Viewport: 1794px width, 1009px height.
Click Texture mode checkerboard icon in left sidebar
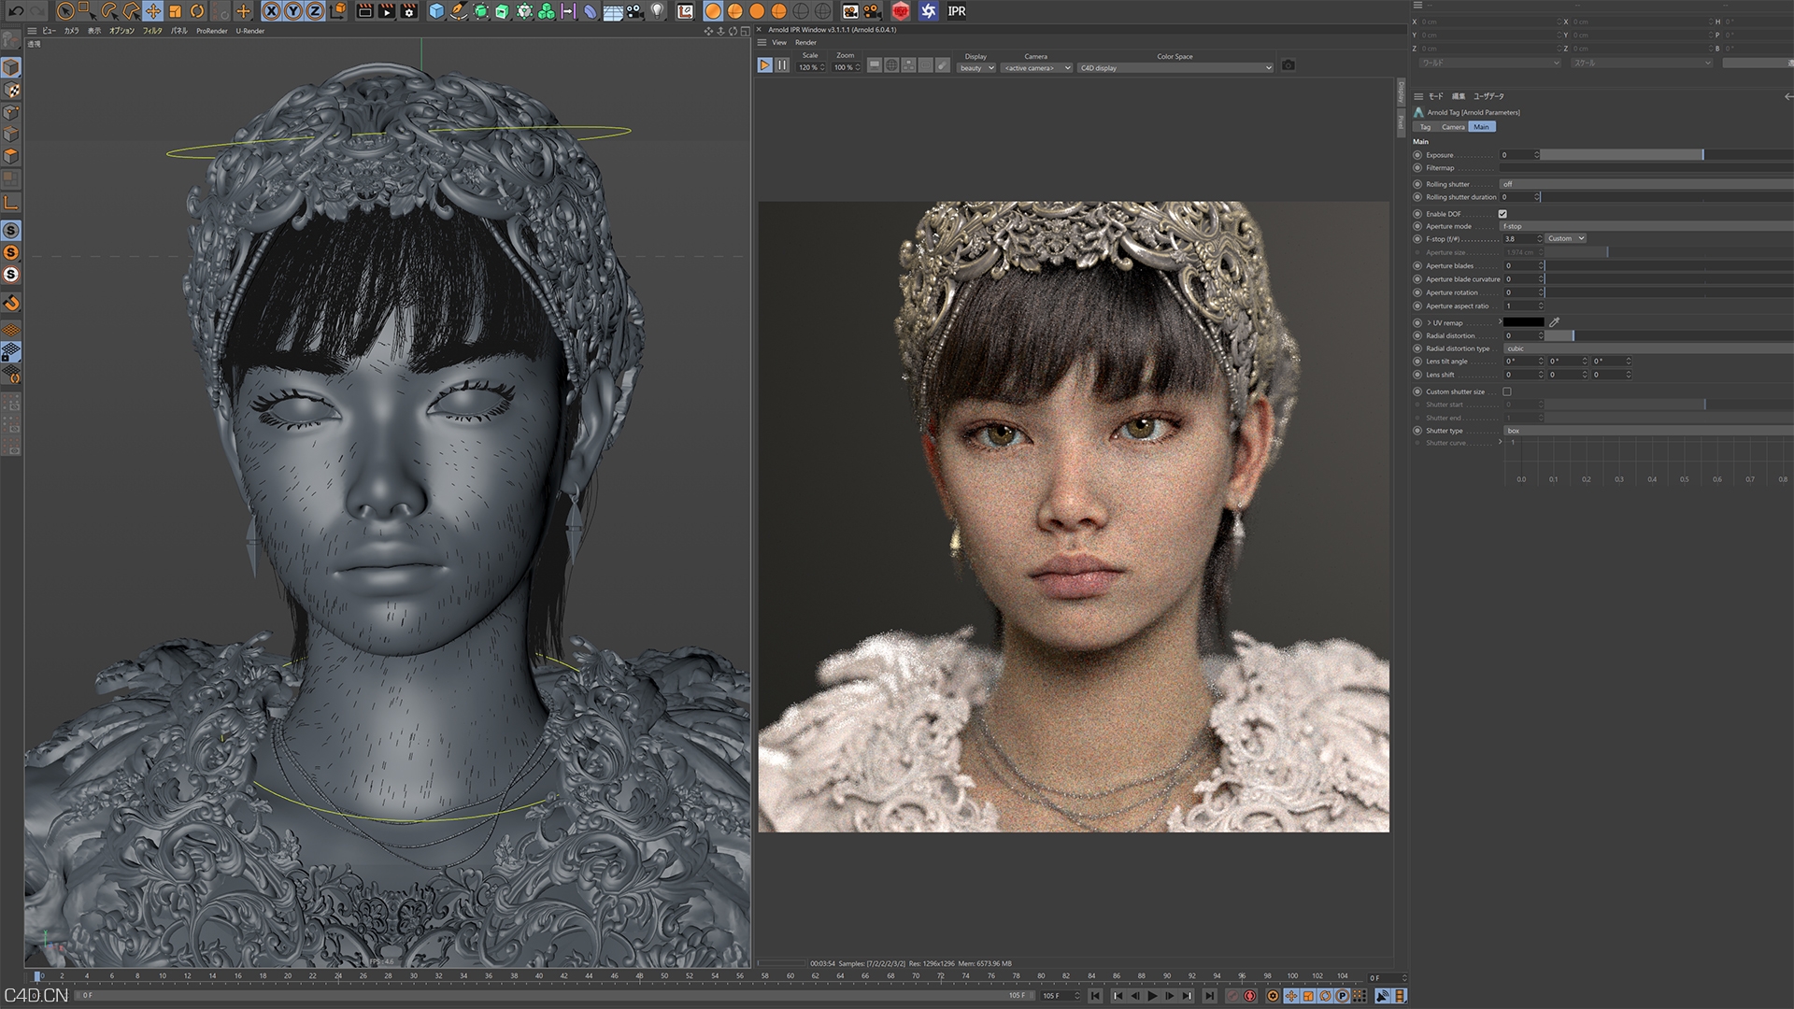pos(11,90)
